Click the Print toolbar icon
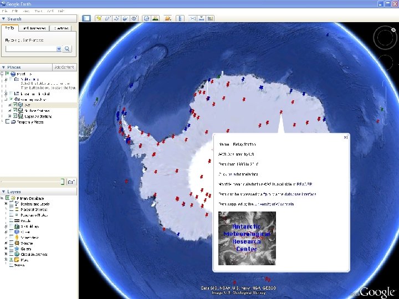 201,18
